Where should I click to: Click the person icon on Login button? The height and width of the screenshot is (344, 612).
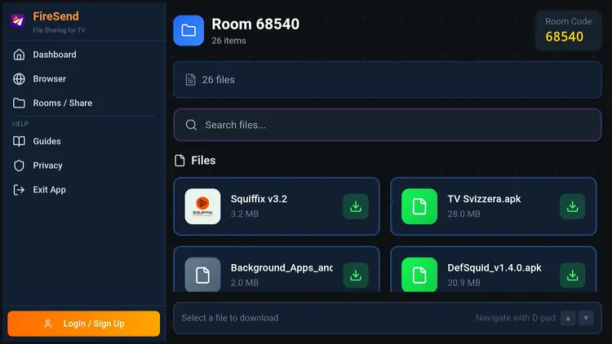48,324
